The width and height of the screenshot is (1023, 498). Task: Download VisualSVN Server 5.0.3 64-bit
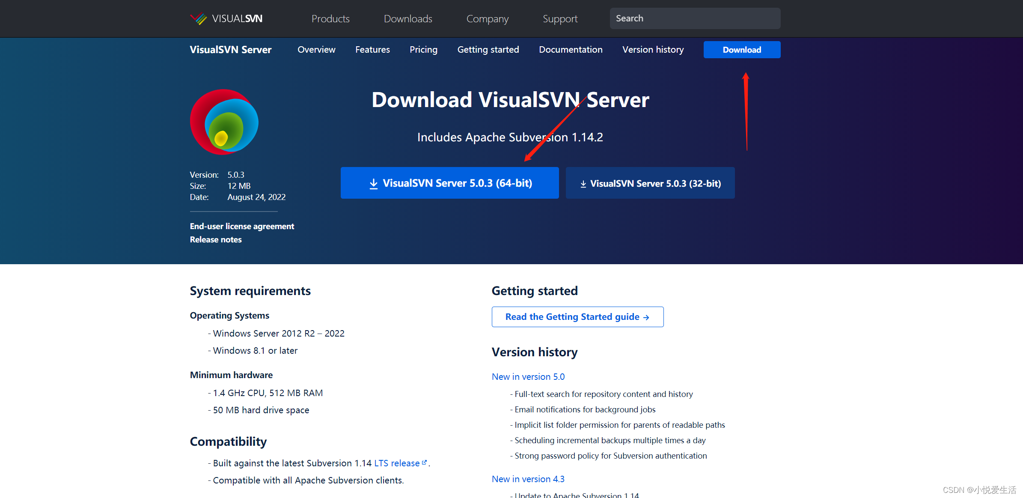click(449, 183)
